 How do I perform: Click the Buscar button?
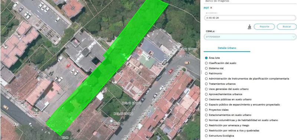[x=287, y=27]
